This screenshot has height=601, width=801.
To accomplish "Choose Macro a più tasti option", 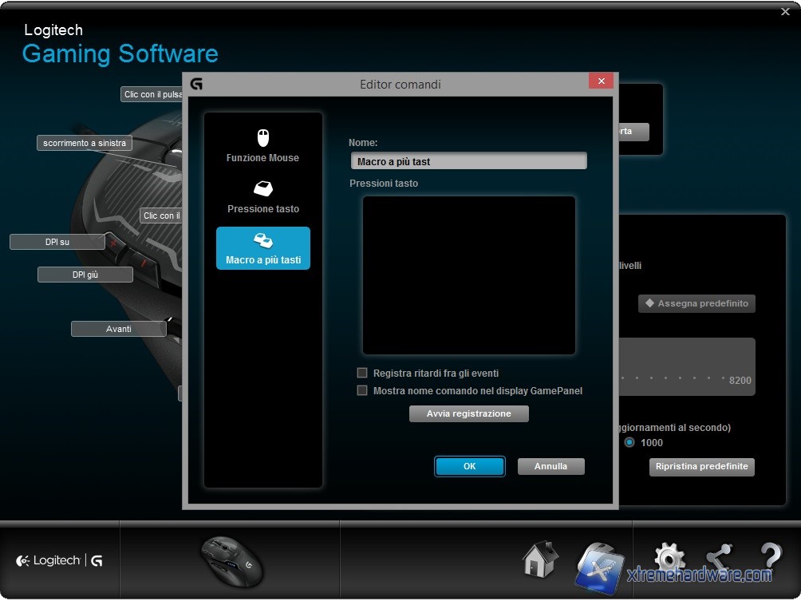I will tap(262, 248).
